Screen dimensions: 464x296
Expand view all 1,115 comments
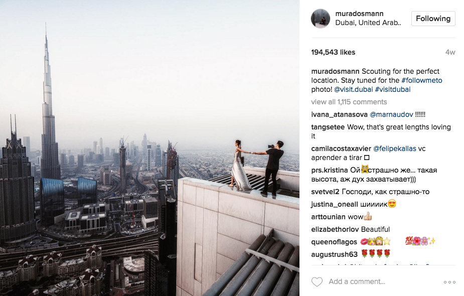[349, 102]
